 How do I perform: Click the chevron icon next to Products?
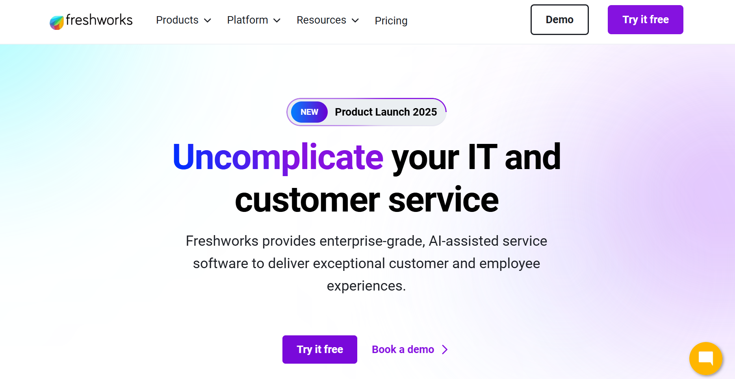tap(208, 20)
